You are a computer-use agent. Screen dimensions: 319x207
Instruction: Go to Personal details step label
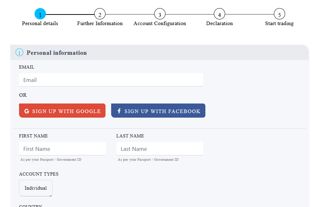tap(40, 23)
